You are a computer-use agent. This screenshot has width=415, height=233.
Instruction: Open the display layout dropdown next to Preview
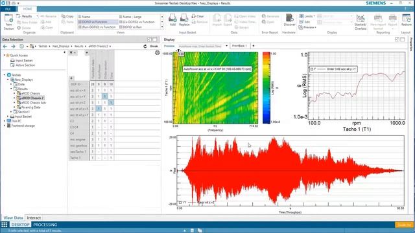226,46
